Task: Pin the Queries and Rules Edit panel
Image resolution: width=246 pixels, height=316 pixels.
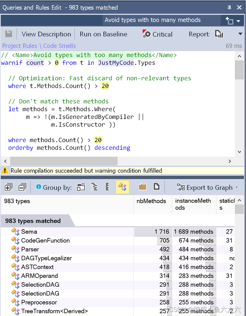Action: coord(229,8)
